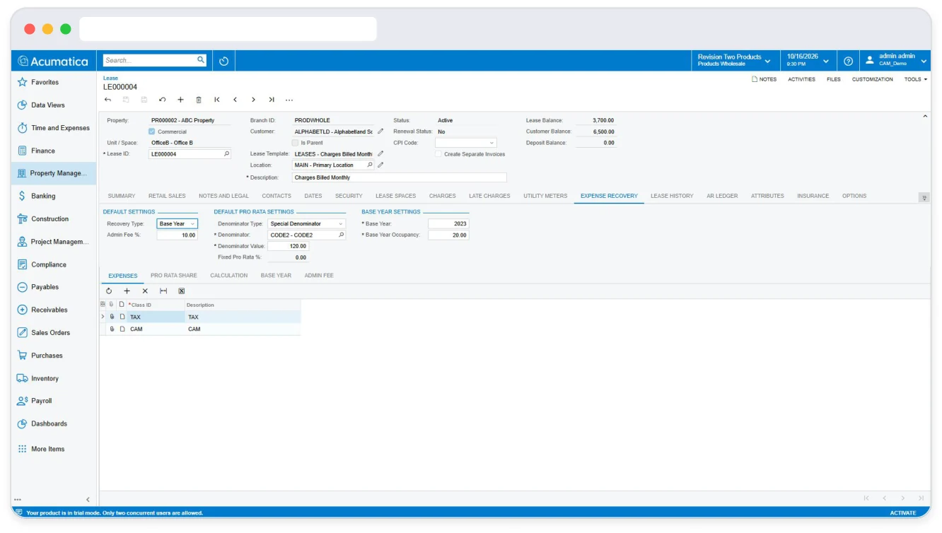Go to last lease record
Viewport: 942px width, 533px height.
pos(272,100)
